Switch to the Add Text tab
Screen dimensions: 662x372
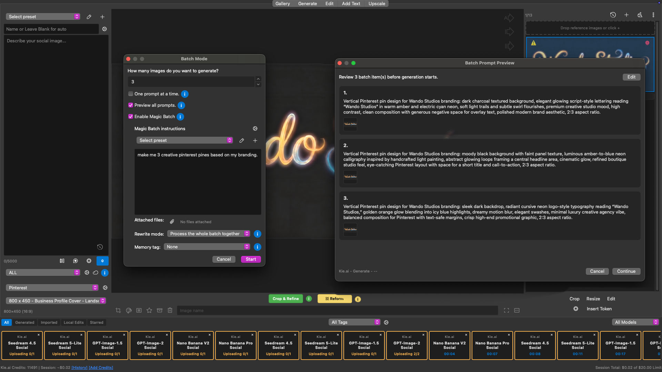(351, 3)
